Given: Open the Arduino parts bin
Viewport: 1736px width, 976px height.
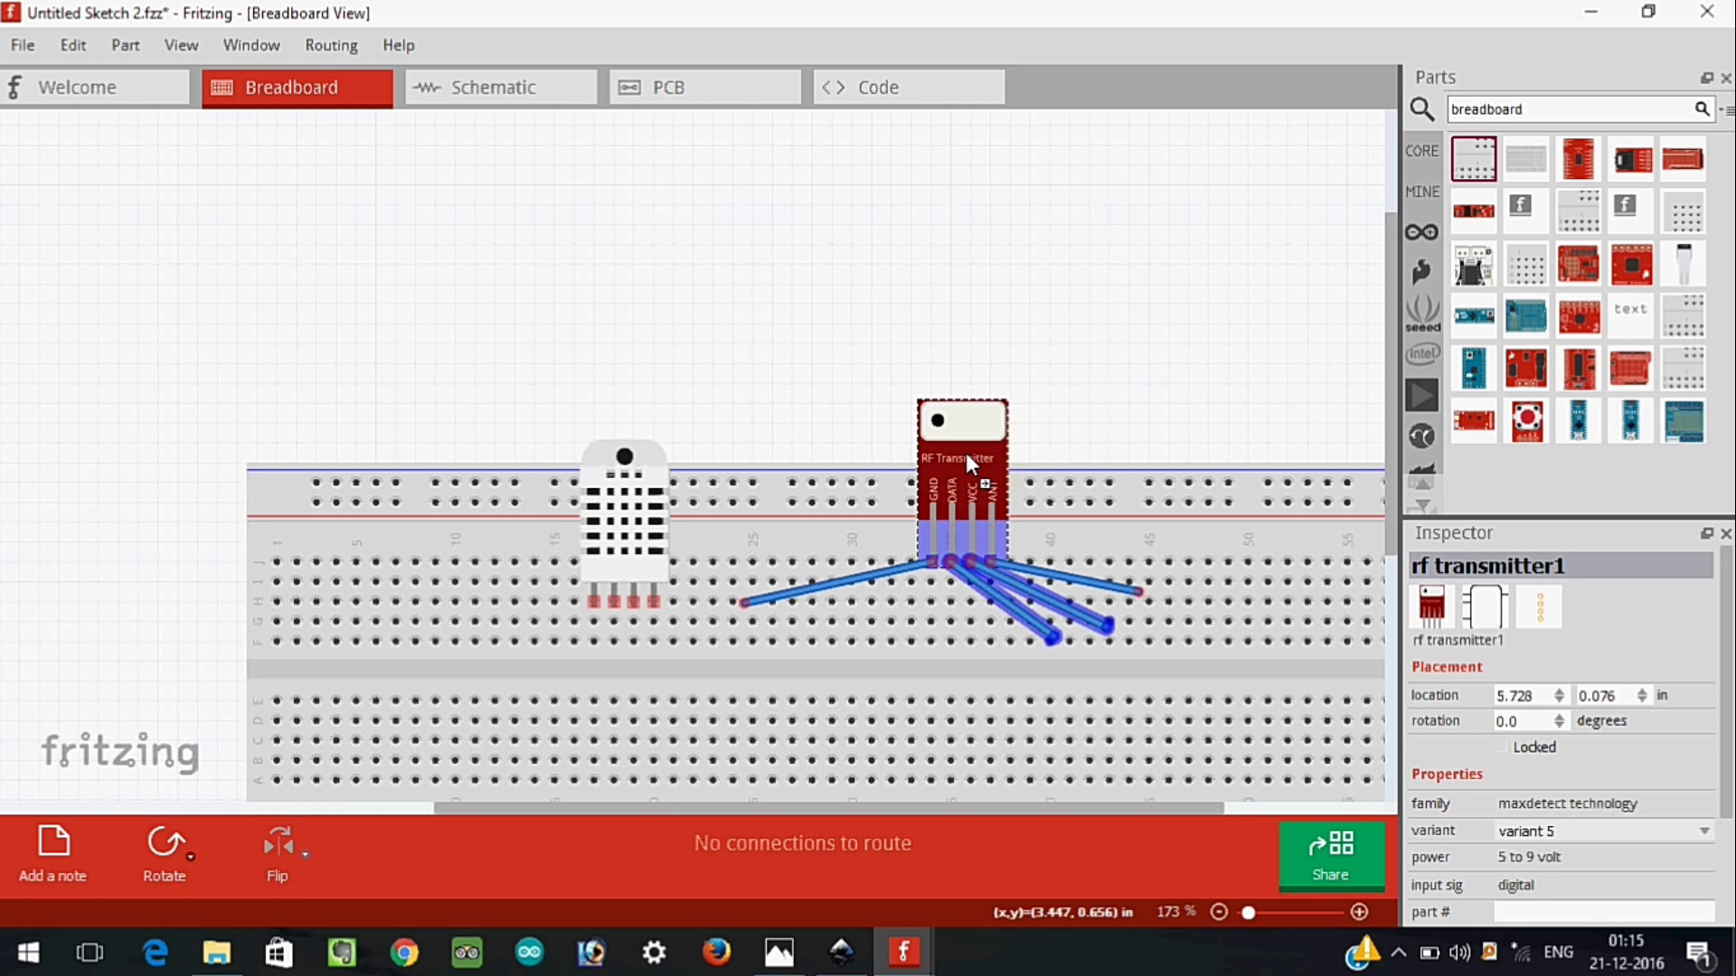Looking at the screenshot, I should point(1421,230).
